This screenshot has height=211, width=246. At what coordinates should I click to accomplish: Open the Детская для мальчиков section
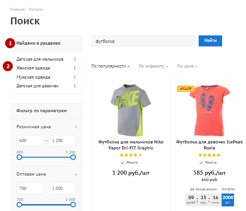[40, 59]
